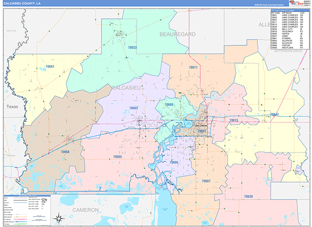The width and height of the screenshot is (312, 227).
Task: Click the ZIP Code Index table header
Action: [x=290, y=10]
